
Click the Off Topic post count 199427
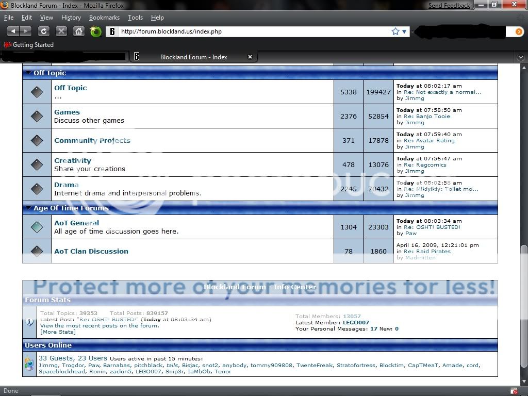pyautogui.click(x=378, y=92)
